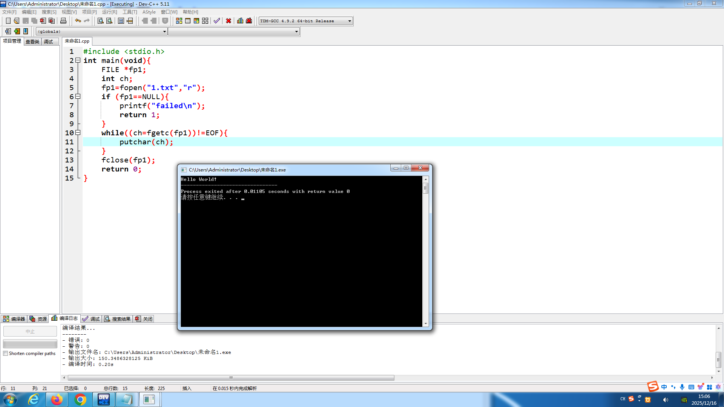The width and height of the screenshot is (724, 407).
Task: Collapse the main function fold at line 2
Action: tap(78, 60)
